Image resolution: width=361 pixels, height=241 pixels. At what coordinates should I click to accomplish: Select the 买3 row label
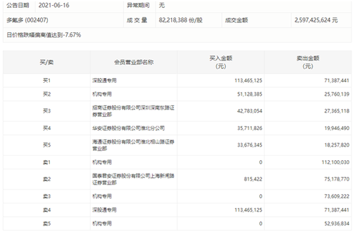(x=47, y=111)
